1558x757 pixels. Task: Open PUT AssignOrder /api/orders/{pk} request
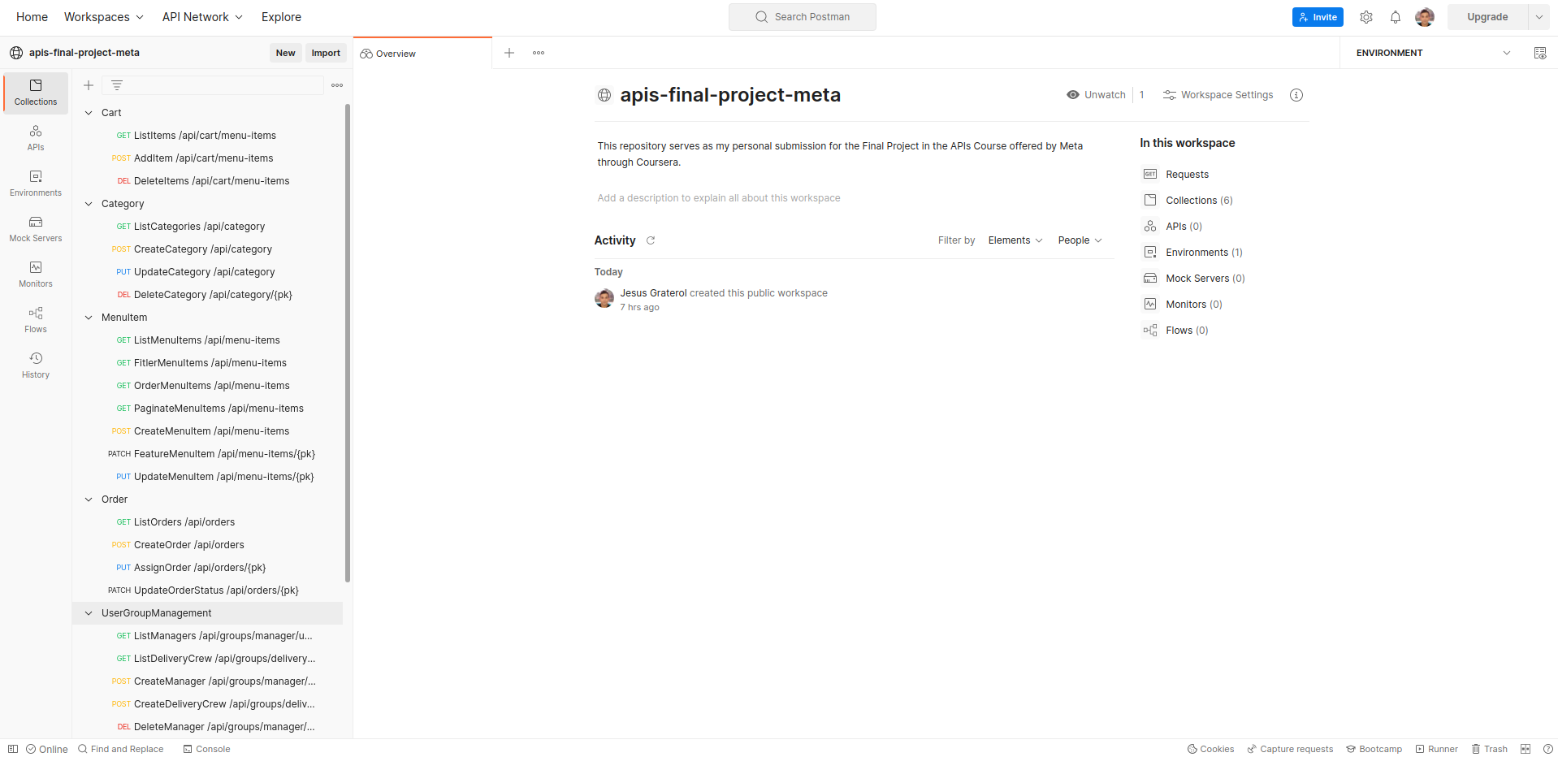208,568
